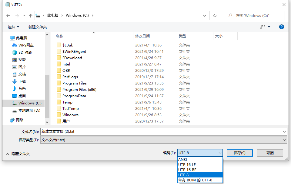Image resolution: width=291 pixels, height=185 pixels.
Task: Change view layout icon
Action: 263,27
